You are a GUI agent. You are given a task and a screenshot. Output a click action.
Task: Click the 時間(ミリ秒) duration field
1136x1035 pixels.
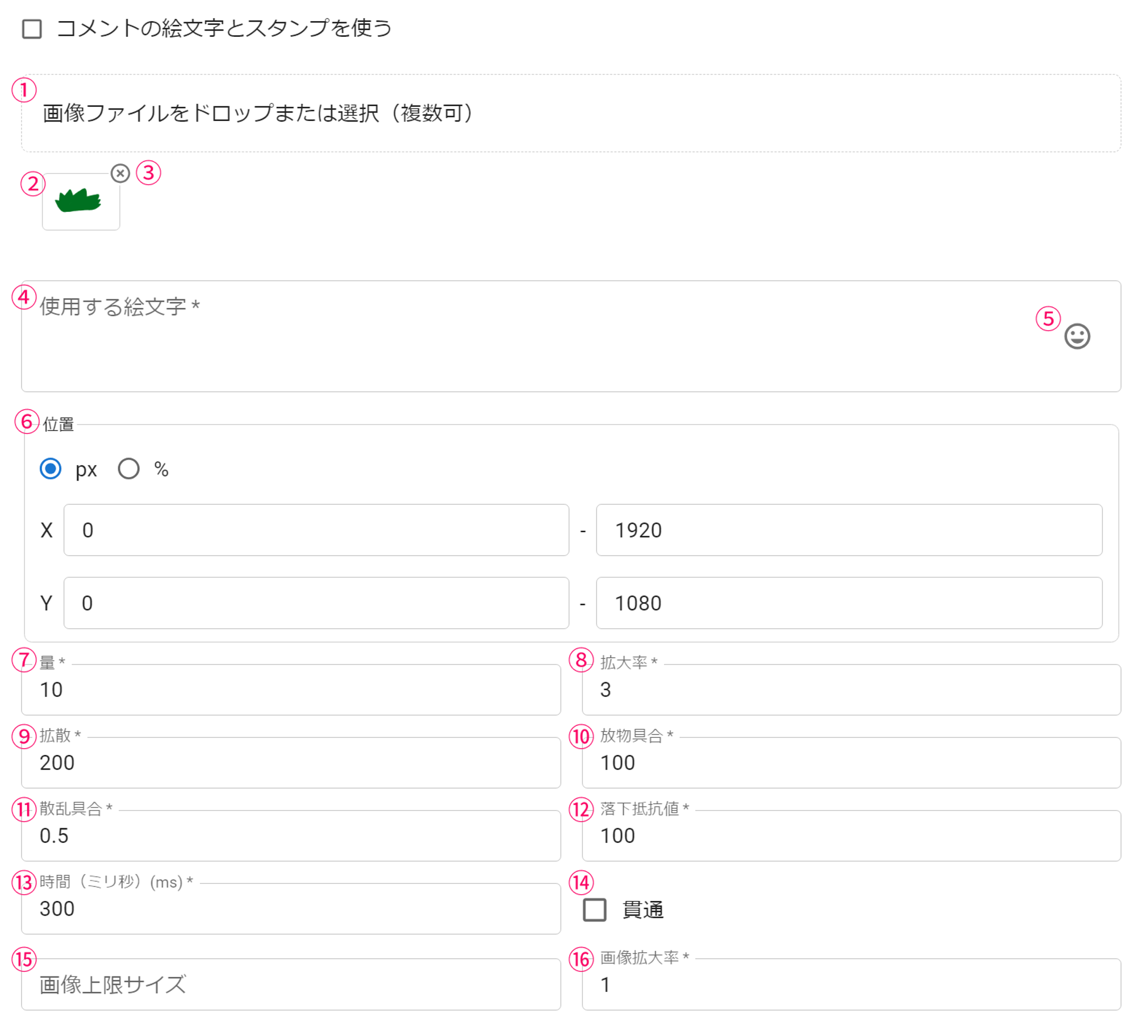pos(291,908)
